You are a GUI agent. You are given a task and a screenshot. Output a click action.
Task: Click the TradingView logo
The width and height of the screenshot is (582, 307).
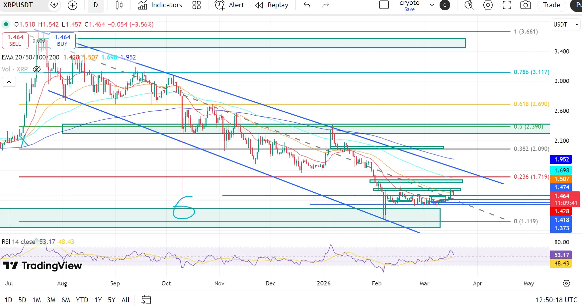42,265
